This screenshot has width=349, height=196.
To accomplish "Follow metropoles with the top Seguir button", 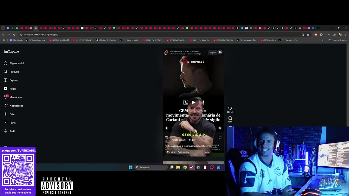I will [x=213, y=53].
